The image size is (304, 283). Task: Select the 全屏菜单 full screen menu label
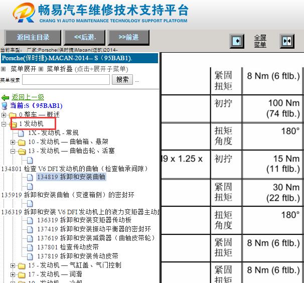[x=260, y=41]
